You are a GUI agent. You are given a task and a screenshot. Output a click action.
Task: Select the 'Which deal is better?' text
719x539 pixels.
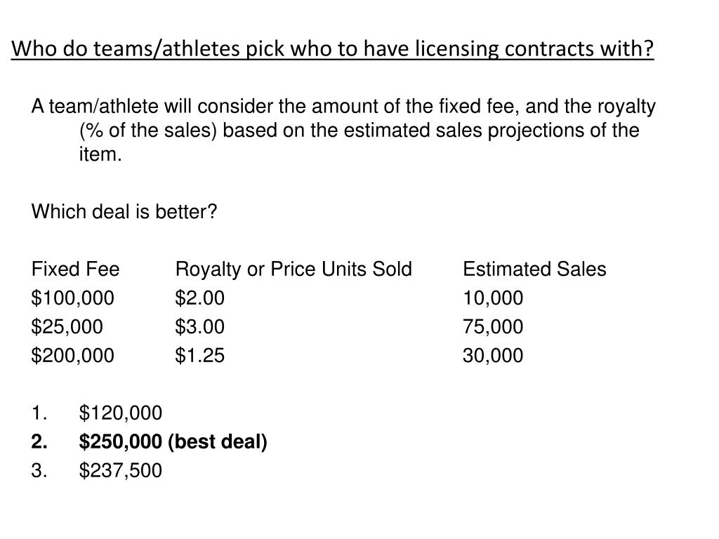(x=124, y=212)
